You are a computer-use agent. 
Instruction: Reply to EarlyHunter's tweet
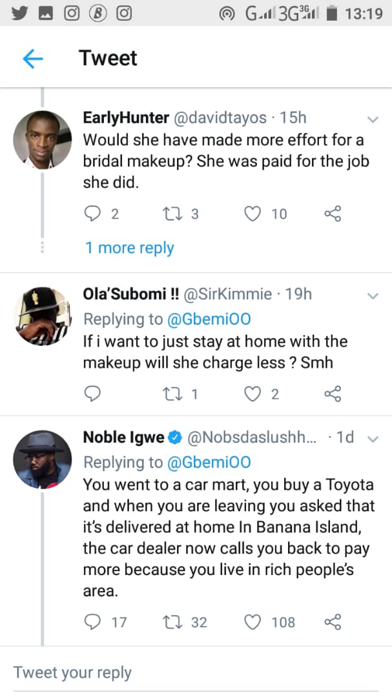(x=94, y=214)
